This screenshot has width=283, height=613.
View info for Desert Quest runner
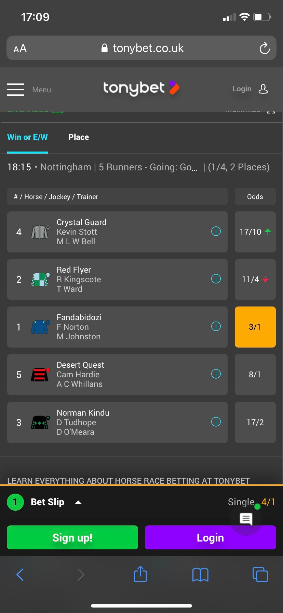pyautogui.click(x=216, y=374)
